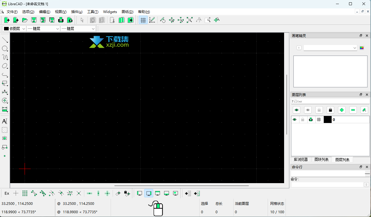The width and height of the screenshot is (371, 217).
Task: Toggle the grid display button
Action: tap(143, 20)
